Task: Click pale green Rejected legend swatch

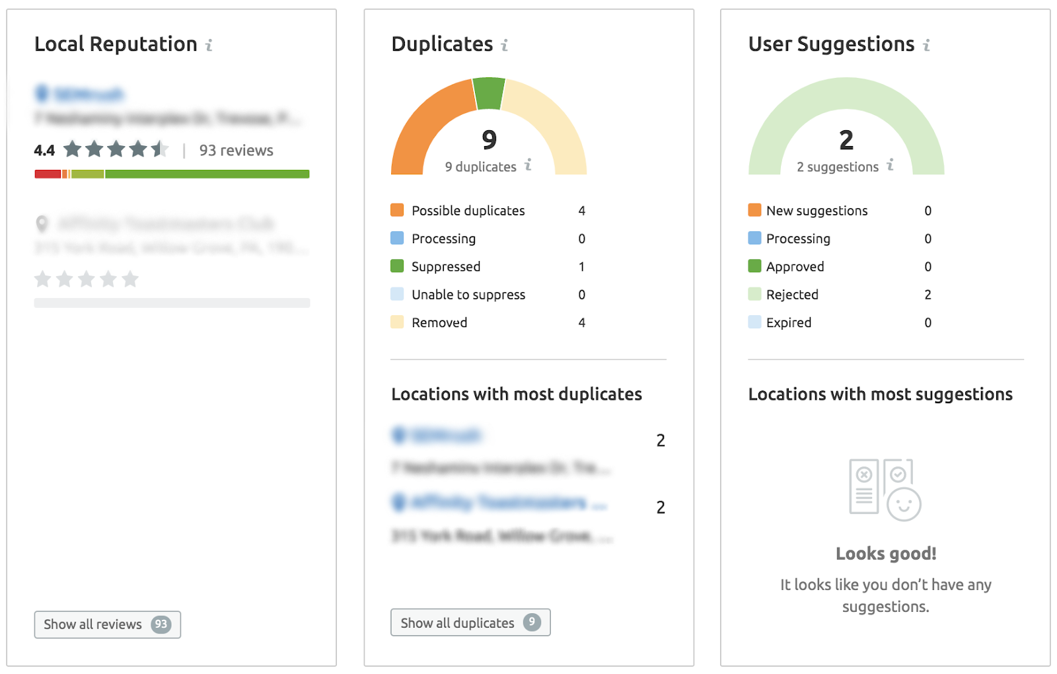Action: [754, 294]
